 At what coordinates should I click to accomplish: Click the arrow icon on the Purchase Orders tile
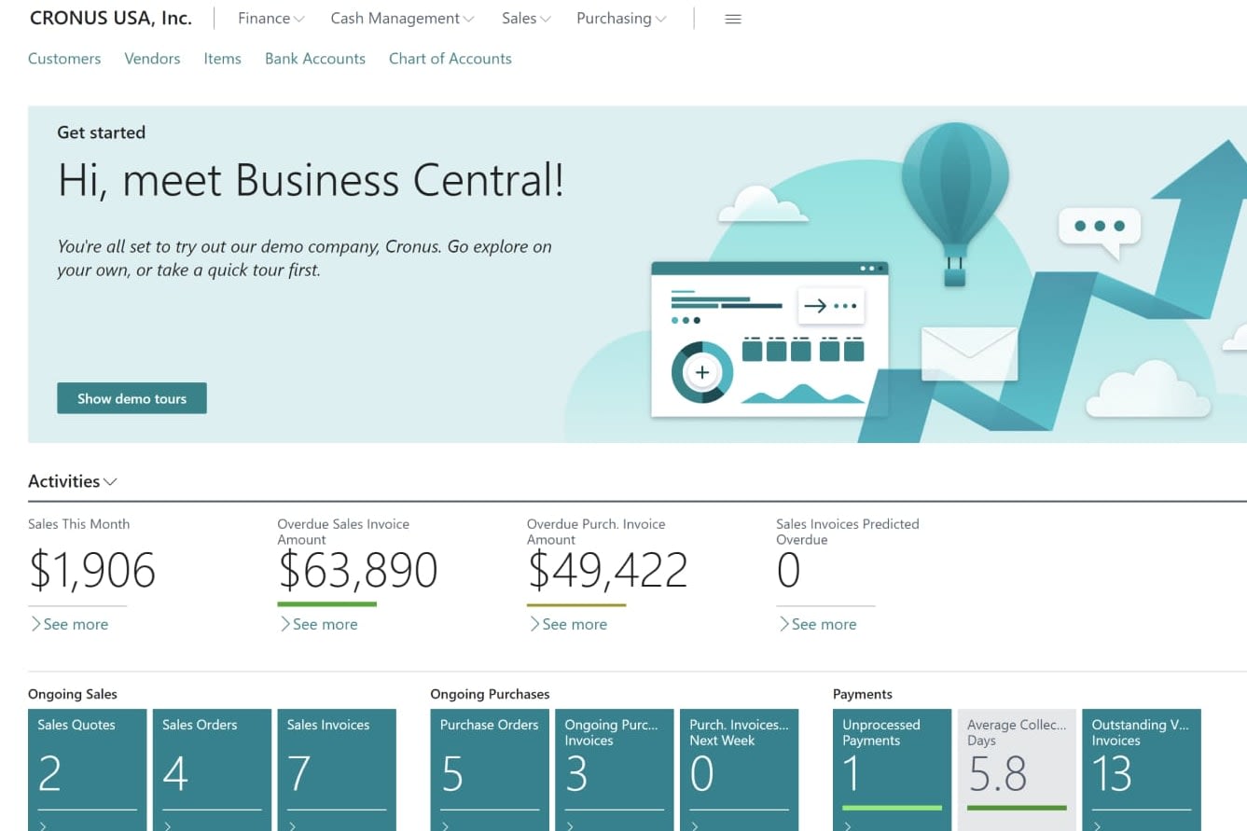click(x=446, y=825)
